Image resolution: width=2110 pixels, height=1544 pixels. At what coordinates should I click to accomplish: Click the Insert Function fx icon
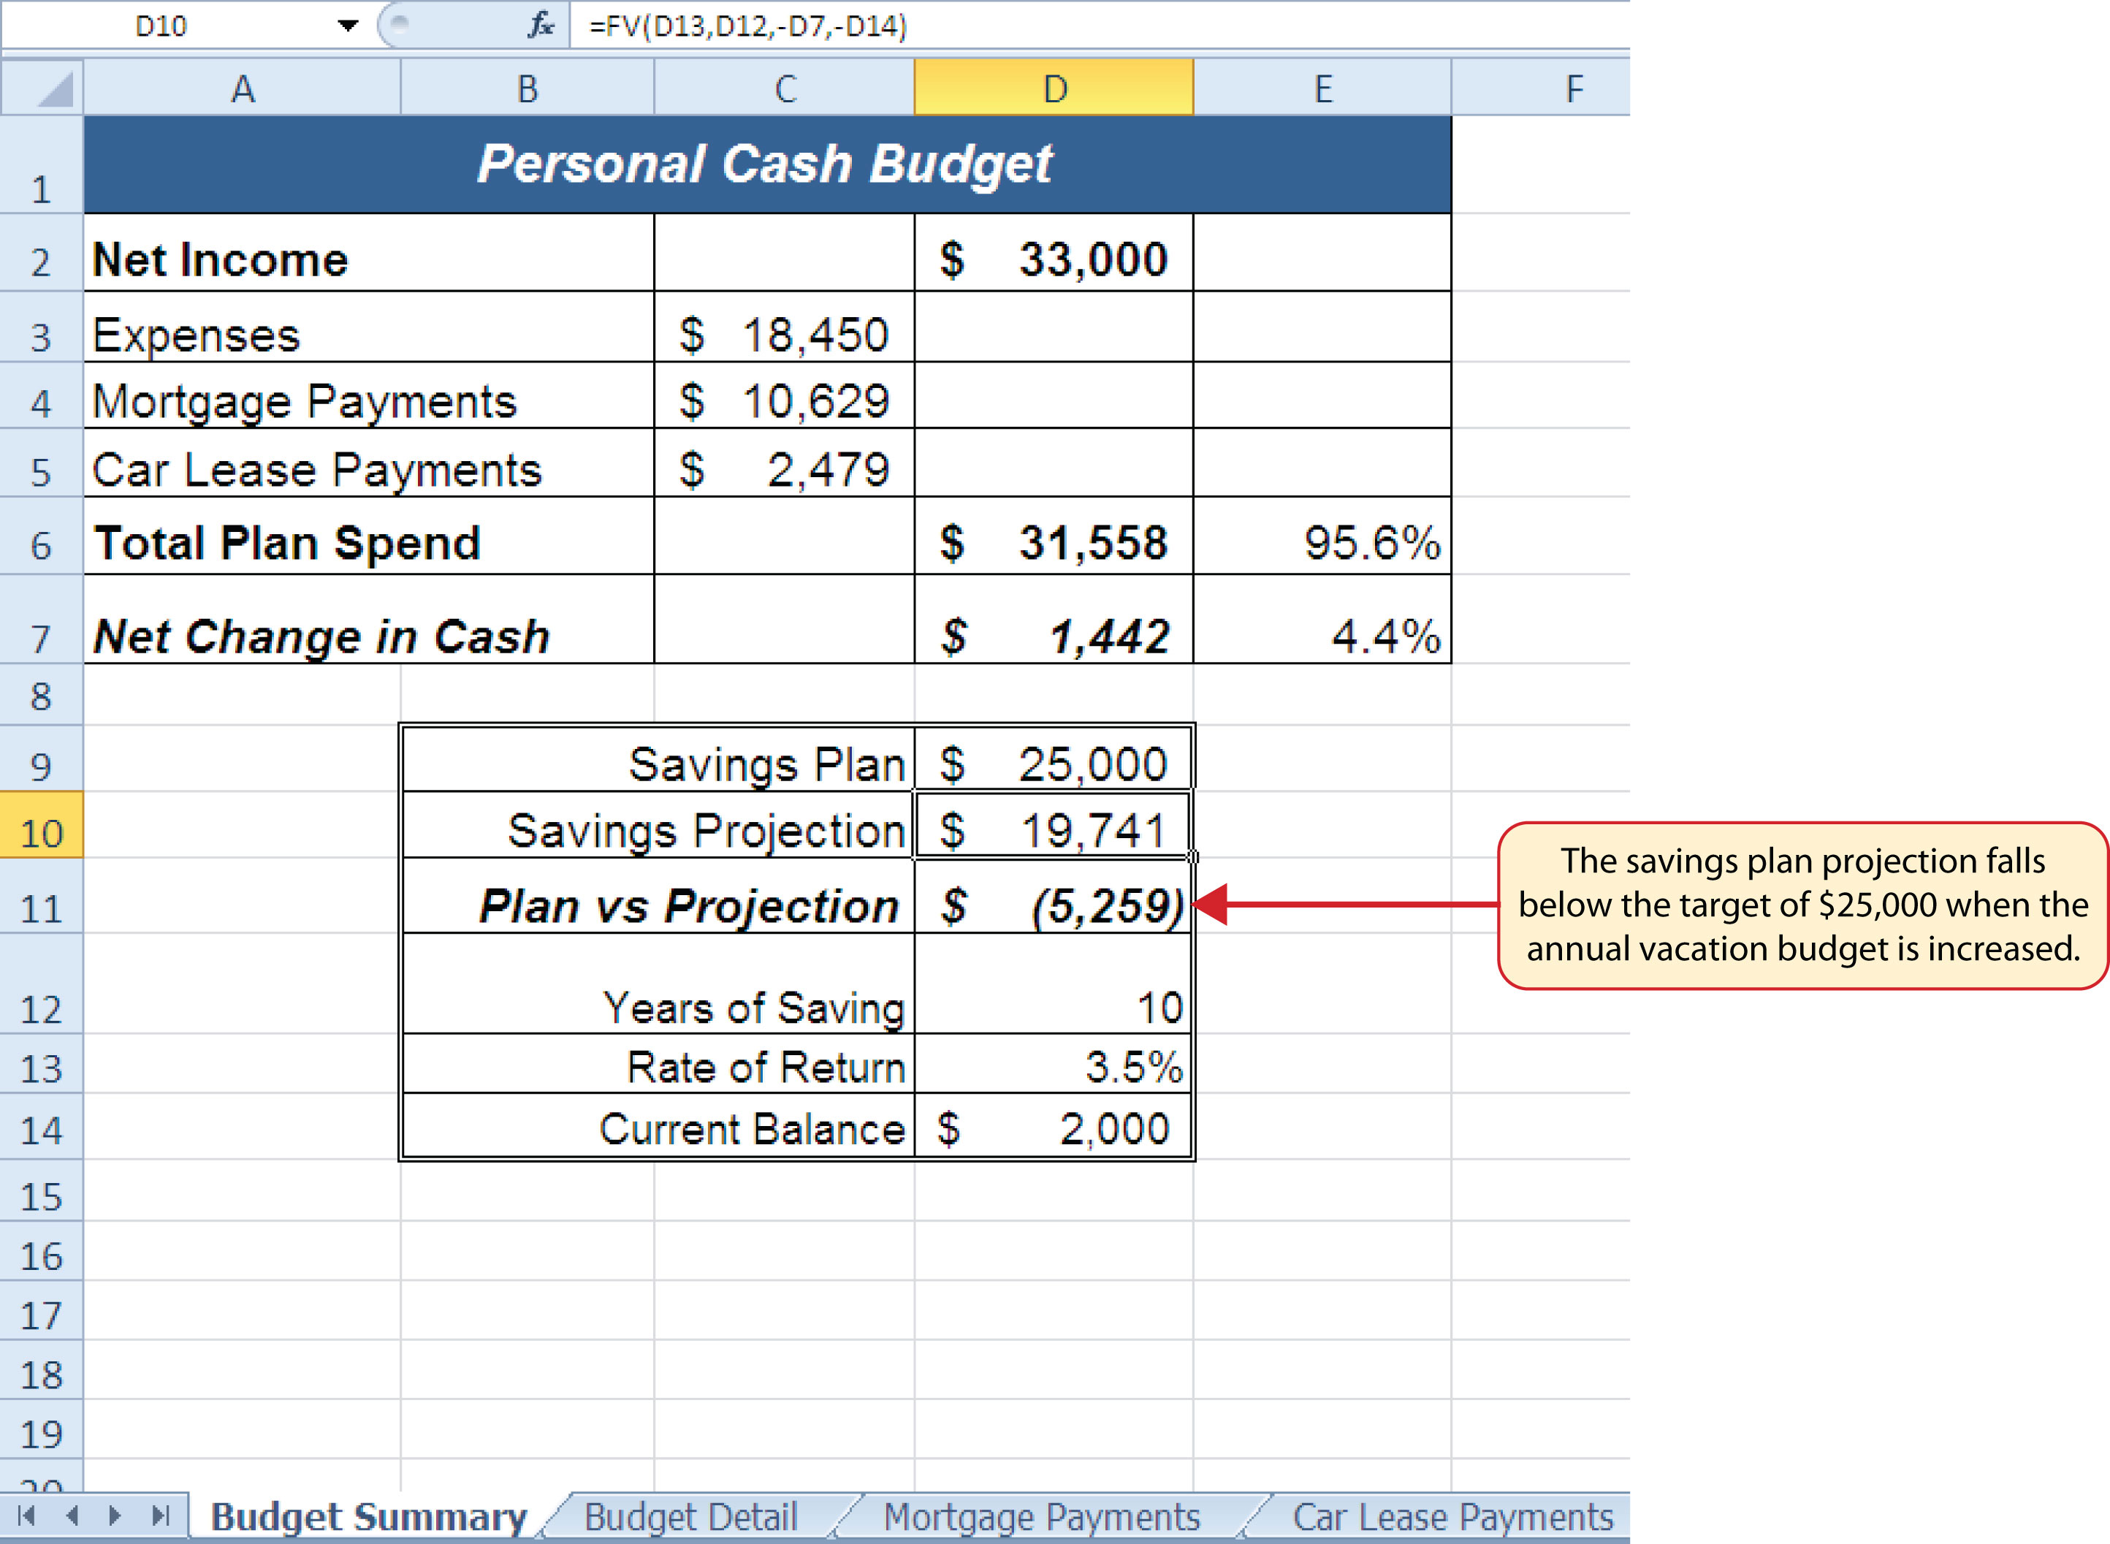541,26
